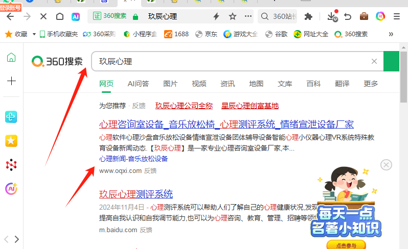Open sublink 心理新闻-音乐放松设备
Screen dimensions: 408x249
click(x=133, y=159)
